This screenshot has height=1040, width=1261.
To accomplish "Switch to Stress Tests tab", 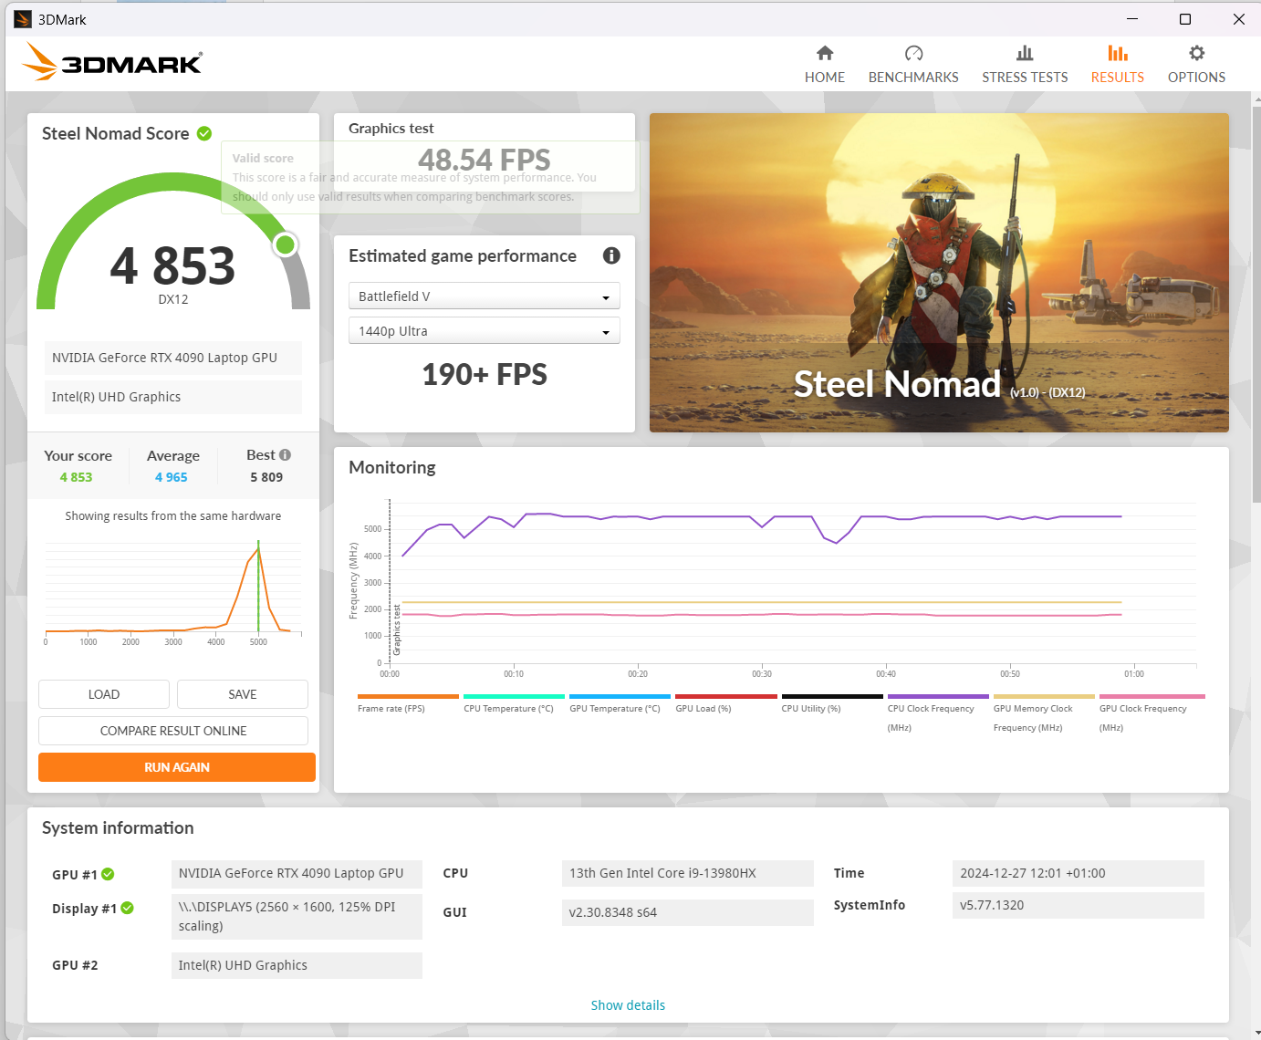I will coord(1025,65).
